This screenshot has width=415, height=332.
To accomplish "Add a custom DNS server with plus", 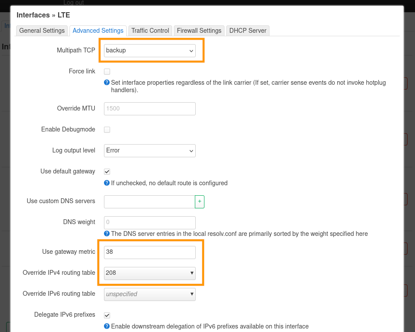I will [x=200, y=201].
